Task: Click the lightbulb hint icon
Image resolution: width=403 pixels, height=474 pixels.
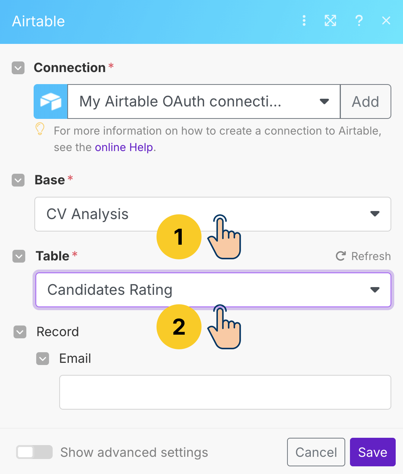Action: (40, 129)
